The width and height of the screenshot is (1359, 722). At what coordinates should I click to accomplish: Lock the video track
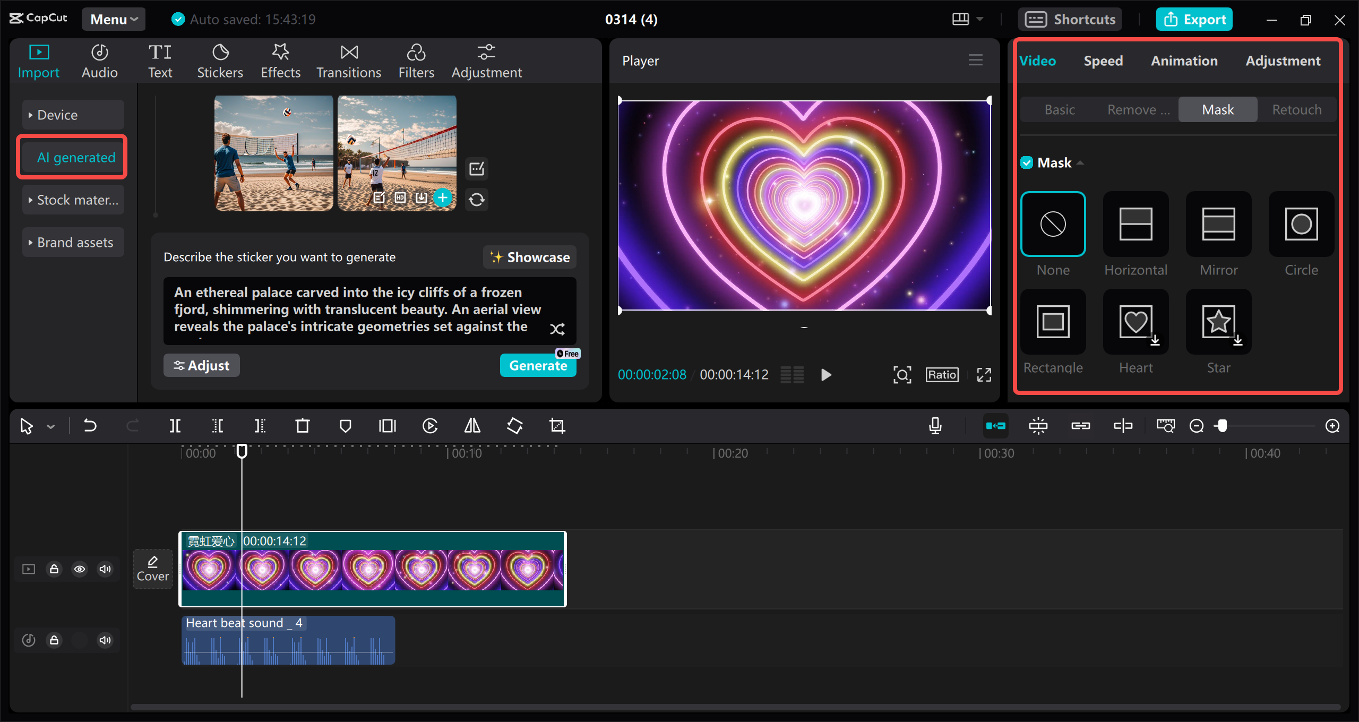click(54, 569)
